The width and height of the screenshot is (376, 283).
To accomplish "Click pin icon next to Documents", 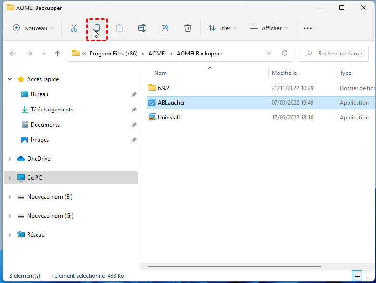I will [x=134, y=125].
